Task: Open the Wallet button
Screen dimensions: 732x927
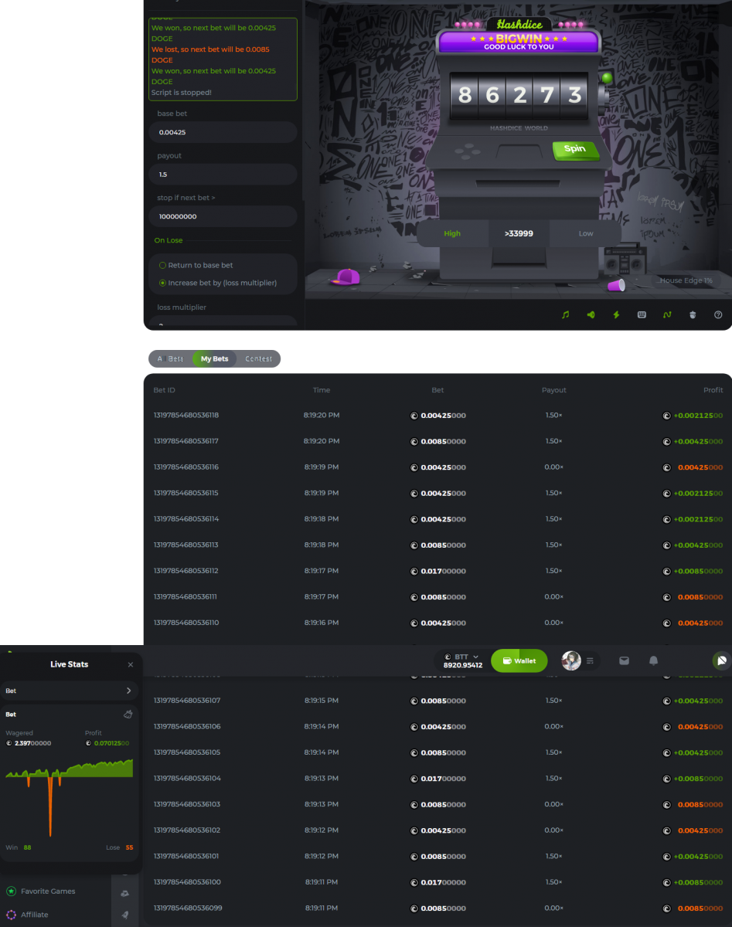Action: click(x=519, y=661)
